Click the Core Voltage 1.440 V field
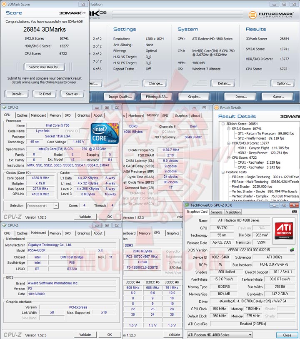The height and width of the screenshot is (339, 300). coord(78,142)
